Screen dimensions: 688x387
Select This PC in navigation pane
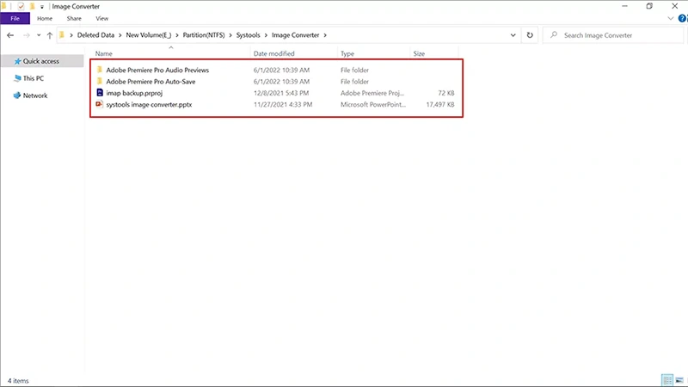(33, 78)
